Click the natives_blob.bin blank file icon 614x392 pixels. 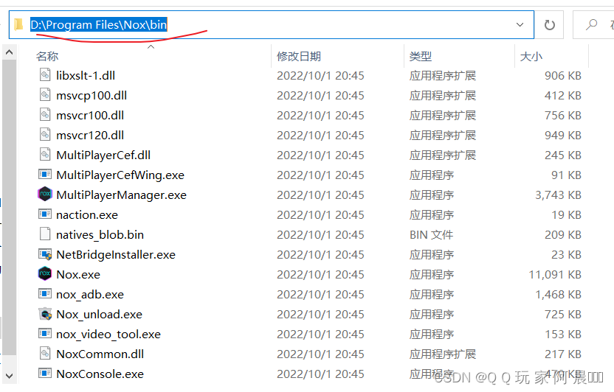45,234
